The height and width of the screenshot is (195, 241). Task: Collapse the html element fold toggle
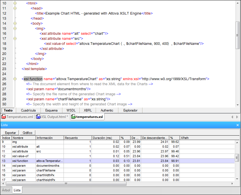point(14,3)
